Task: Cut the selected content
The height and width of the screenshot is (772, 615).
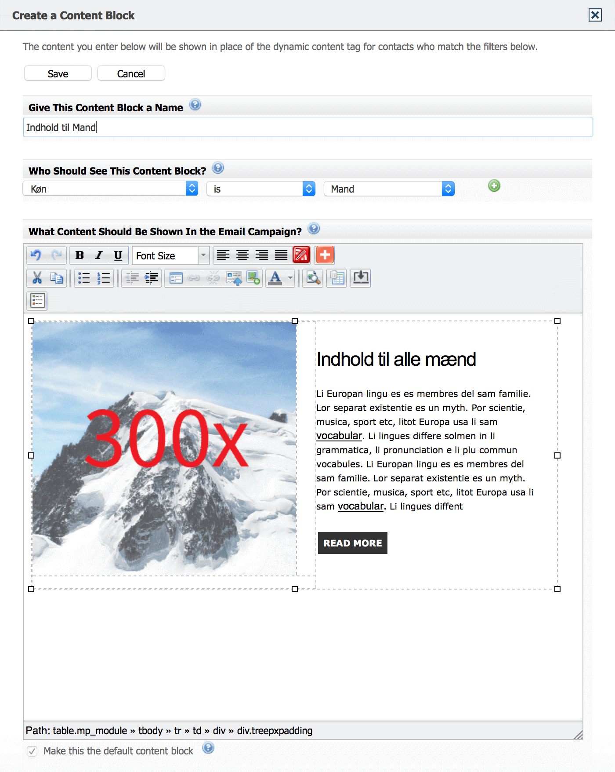Action: pyautogui.click(x=37, y=278)
